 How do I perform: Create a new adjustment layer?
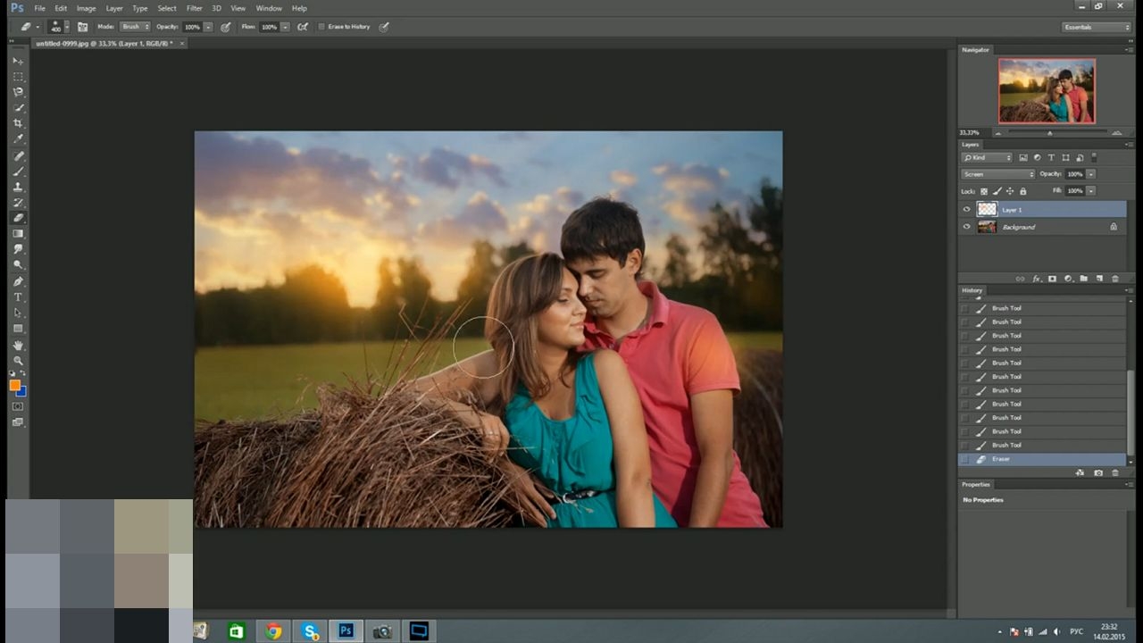point(1068,279)
